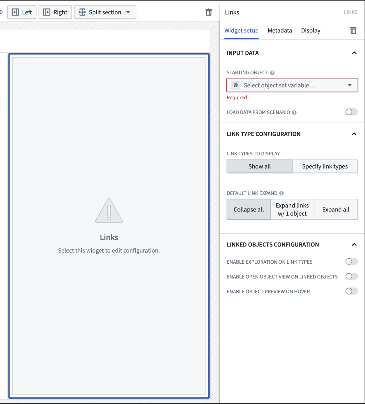
Task: Toggle Load Data From Scenario
Action: point(352,112)
